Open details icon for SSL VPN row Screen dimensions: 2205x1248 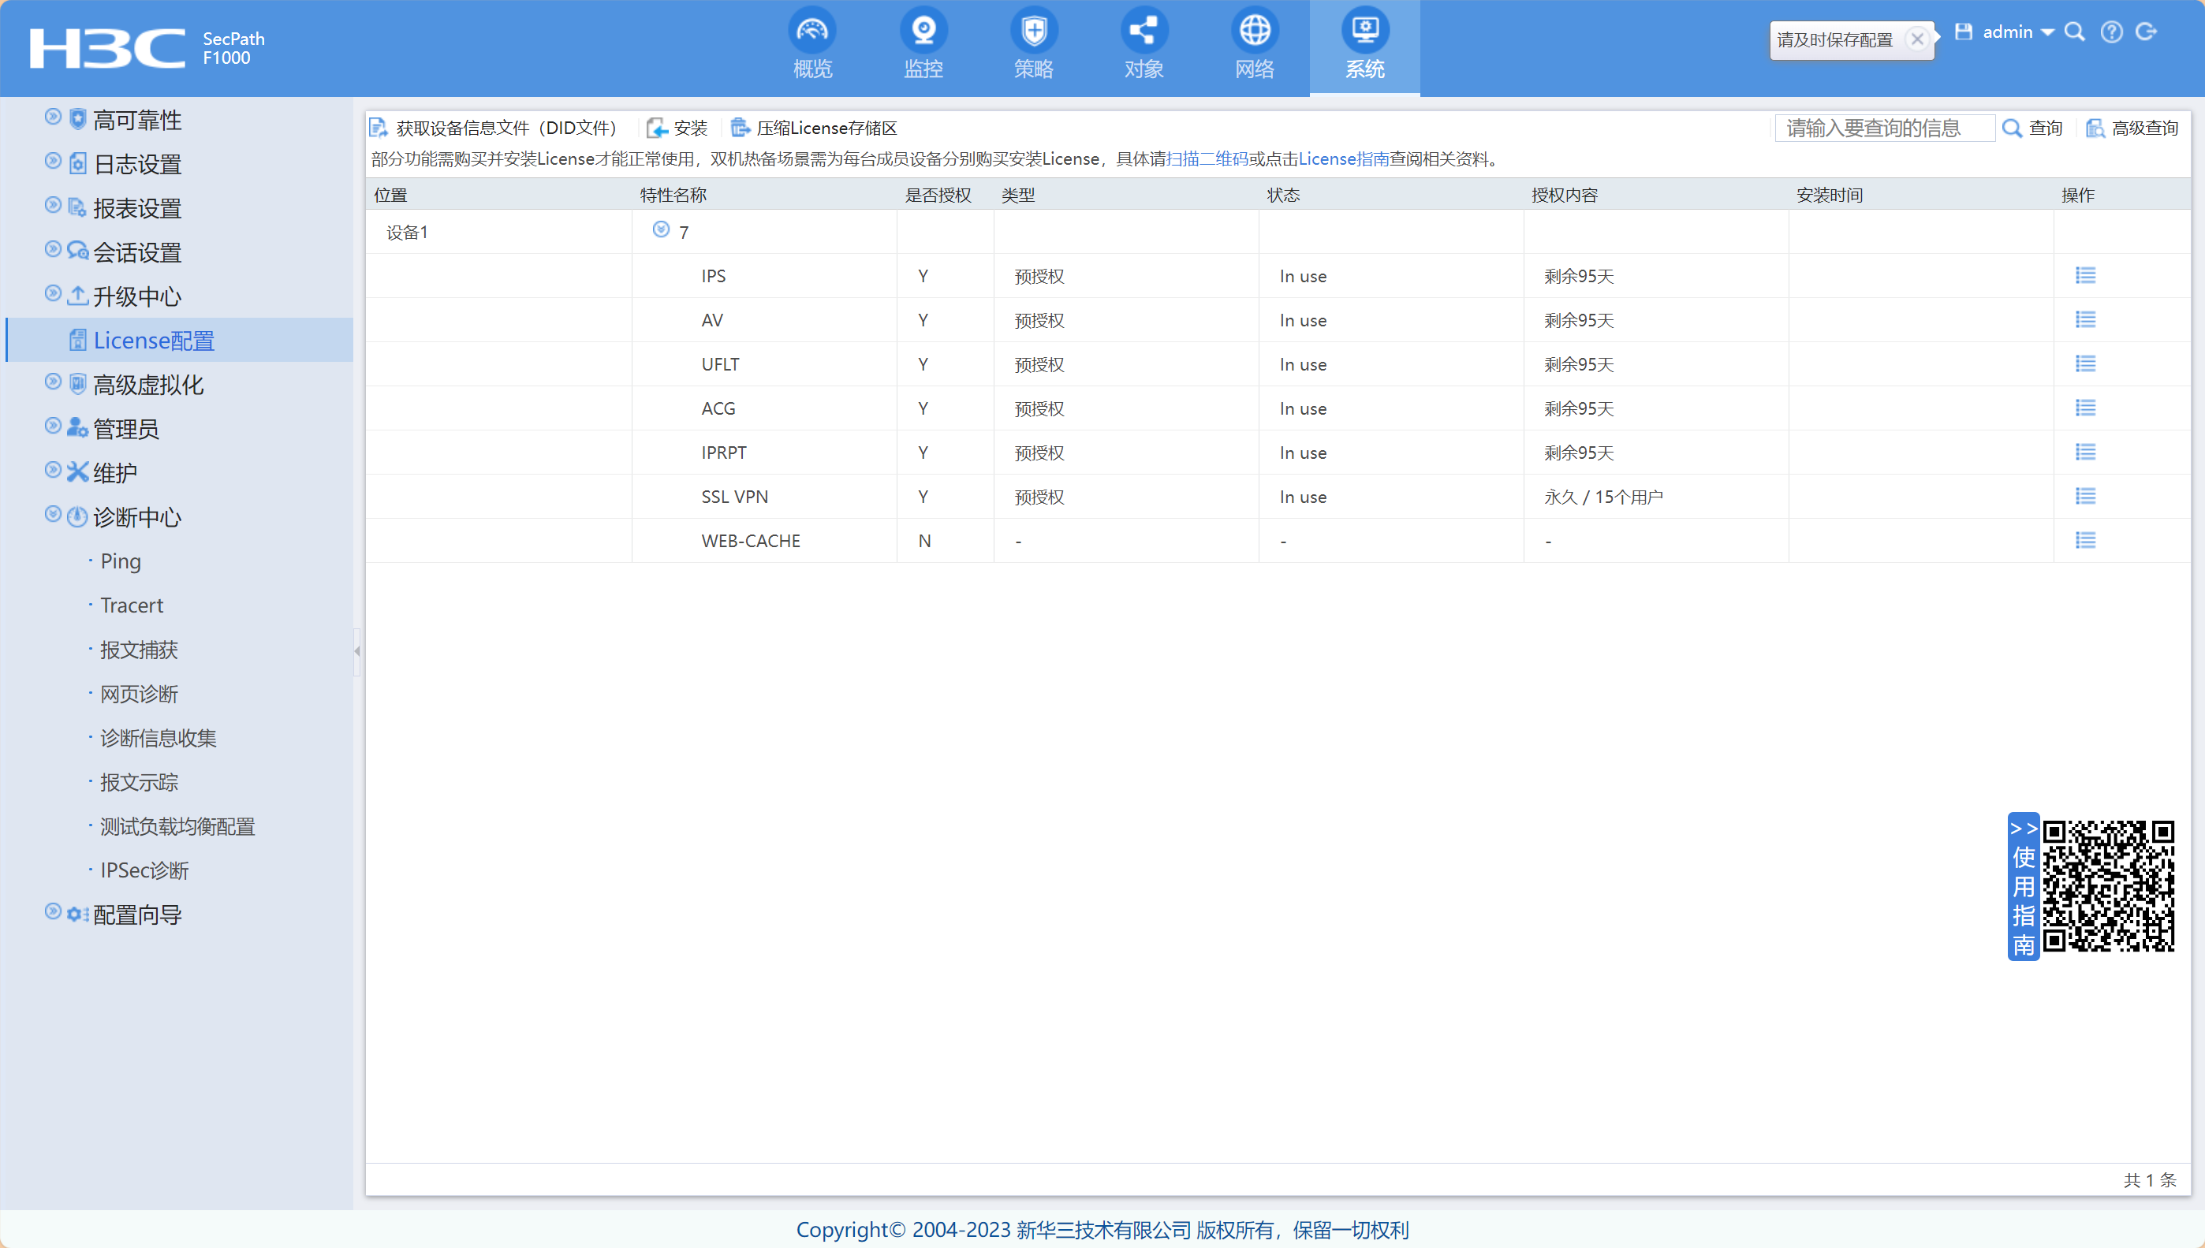click(x=2085, y=497)
